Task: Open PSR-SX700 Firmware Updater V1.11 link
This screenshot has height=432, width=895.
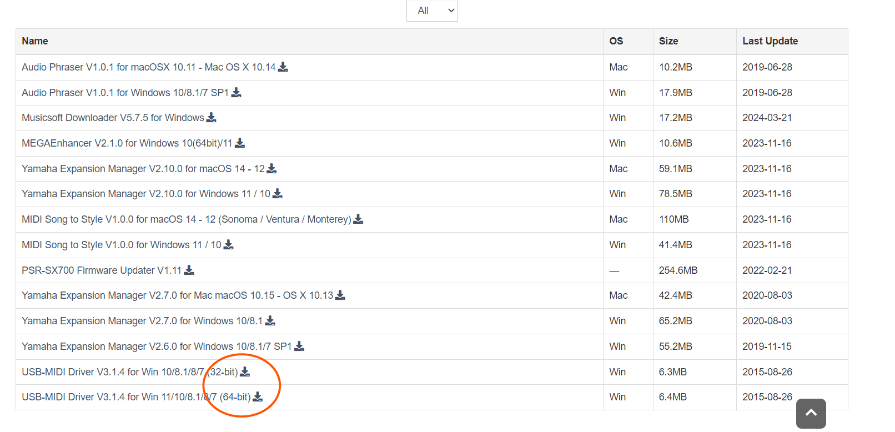Action: pos(102,270)
